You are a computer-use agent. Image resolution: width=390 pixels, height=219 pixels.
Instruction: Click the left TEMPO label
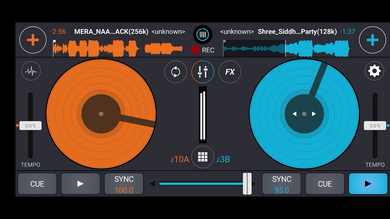pyautogui.click(x=30, y=165)
